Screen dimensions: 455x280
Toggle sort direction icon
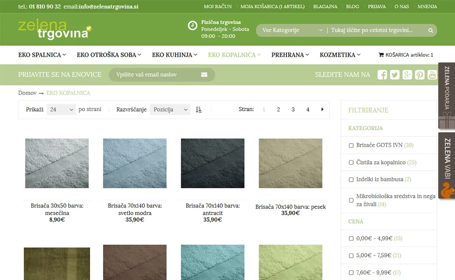click(x=199, y=109)
